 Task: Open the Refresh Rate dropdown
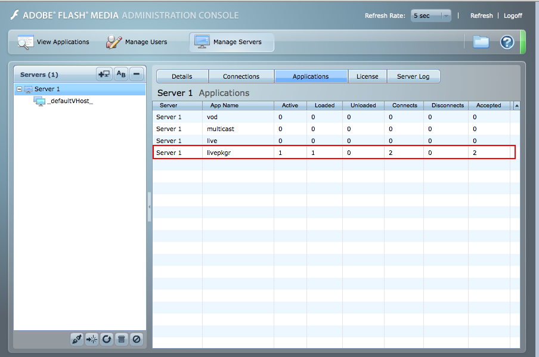pyautogui.click(x=430, y=16)
